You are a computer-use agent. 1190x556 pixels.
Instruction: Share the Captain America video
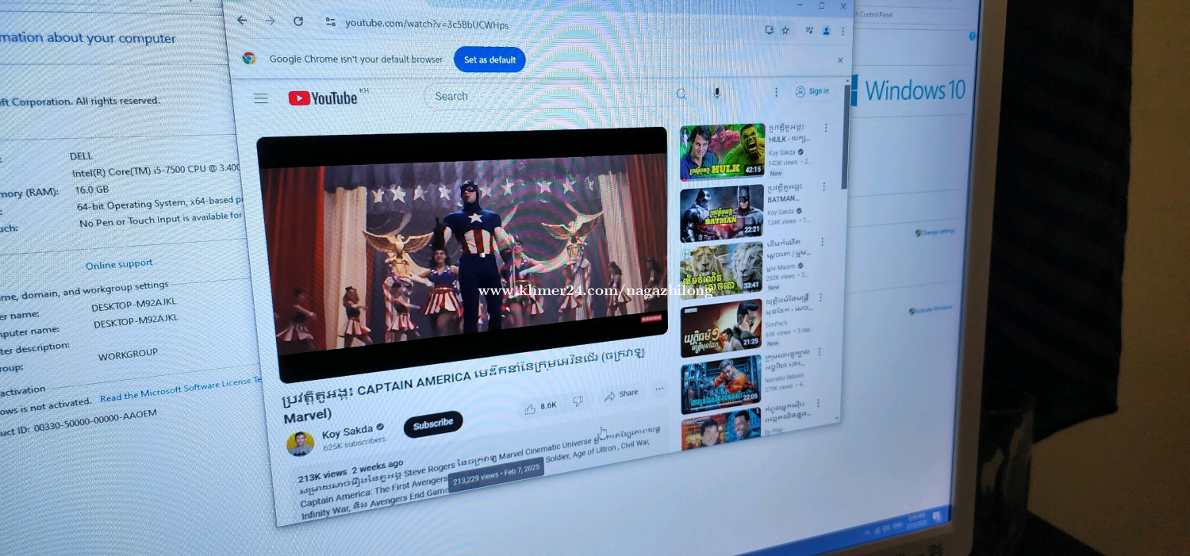[x=621, y=394]
